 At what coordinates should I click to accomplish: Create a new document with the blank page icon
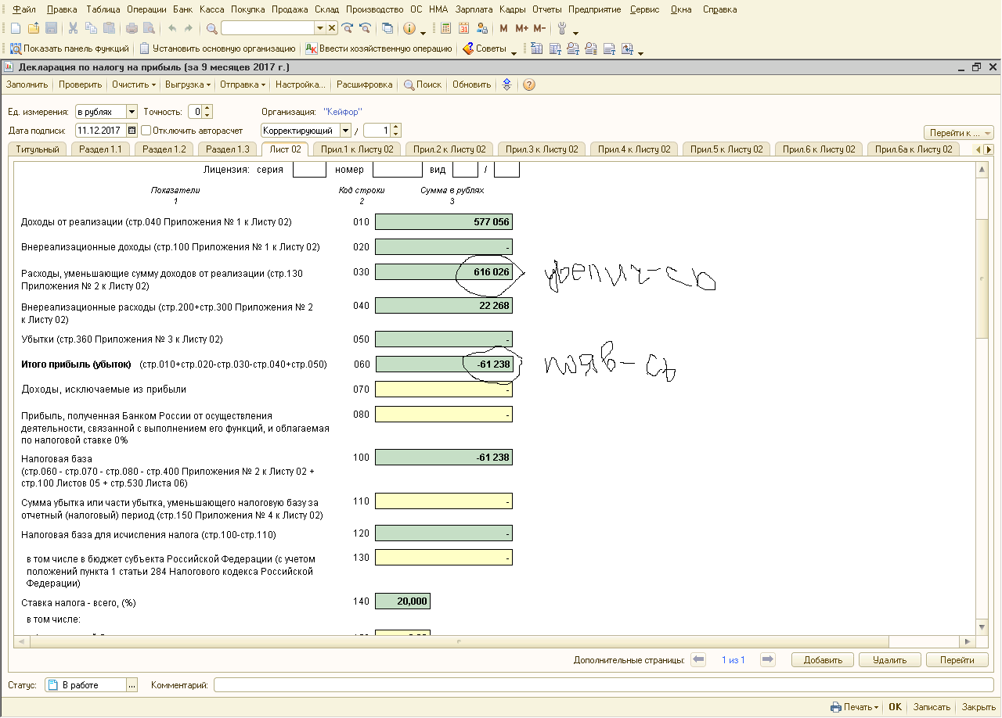pyautogui.click(x=15, y=28)
